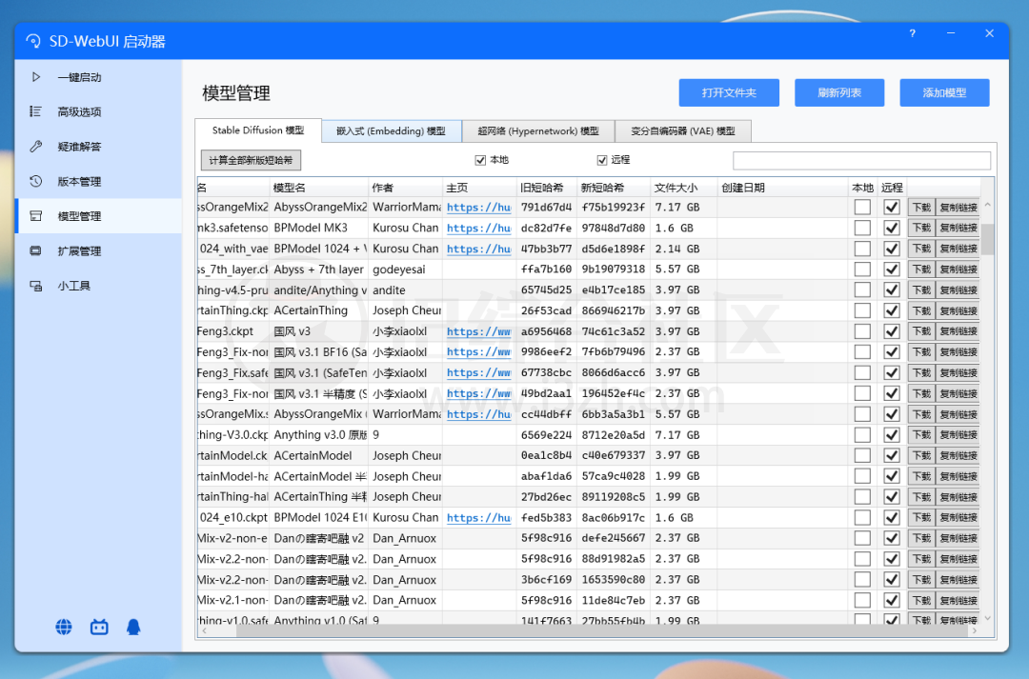Uncheck remote box for Anything v3.0 row

(x=891, y=435)
